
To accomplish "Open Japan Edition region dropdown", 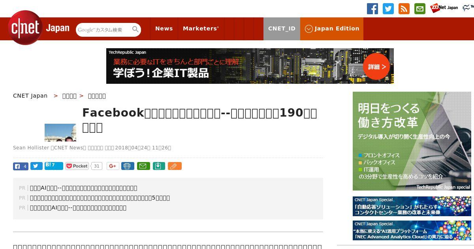I will click(x=332, y=29).
